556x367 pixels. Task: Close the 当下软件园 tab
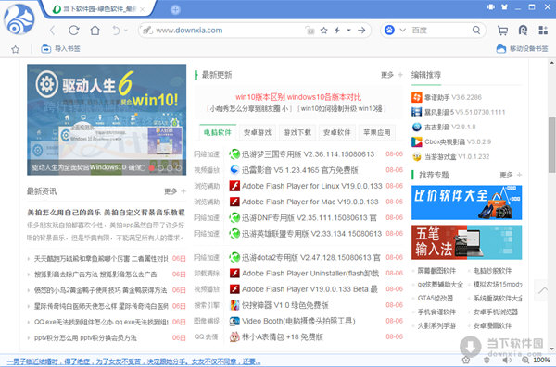coord(142,9)
